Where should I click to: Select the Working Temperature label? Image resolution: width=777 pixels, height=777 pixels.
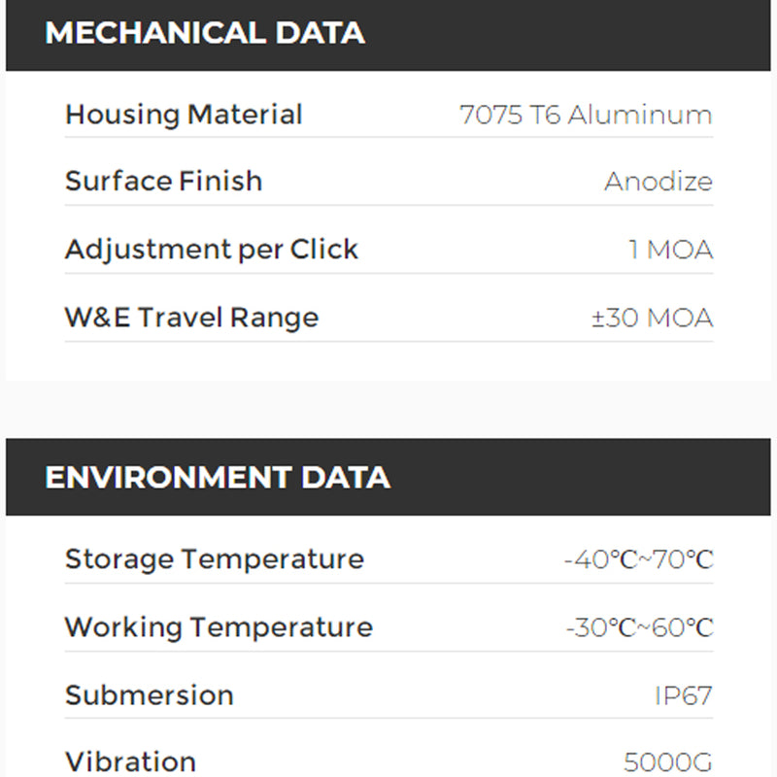click(x=219, y=627)
